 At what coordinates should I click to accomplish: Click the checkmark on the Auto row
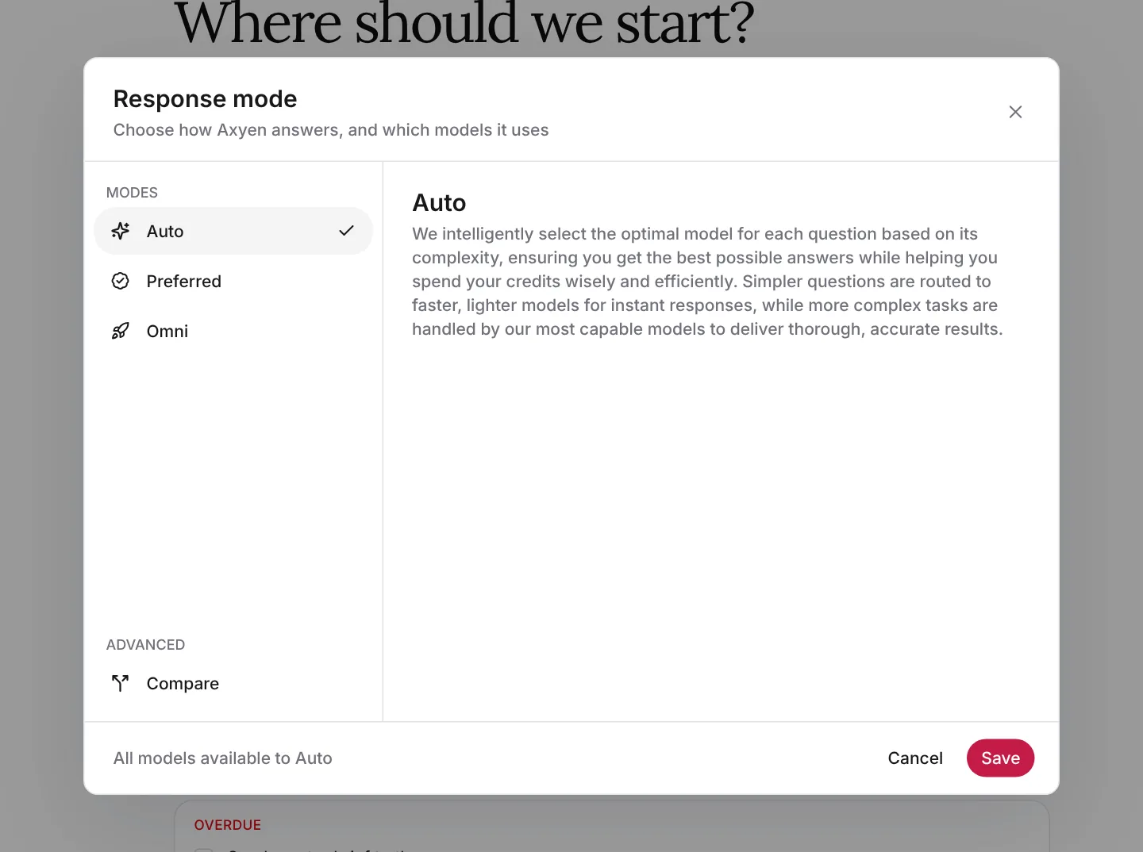(346, 231)
